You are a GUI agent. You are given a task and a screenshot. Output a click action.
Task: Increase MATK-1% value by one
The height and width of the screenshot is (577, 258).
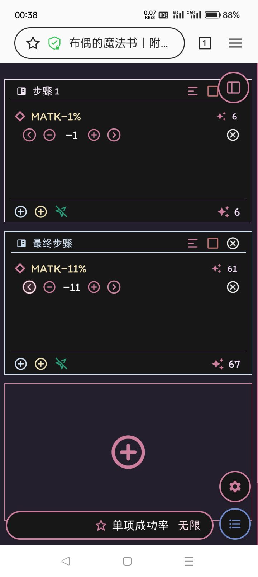click(94, 135)
